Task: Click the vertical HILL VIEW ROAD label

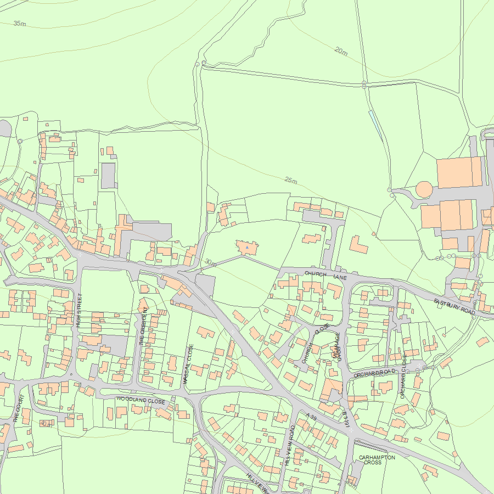Action: [x=289, y=445]
